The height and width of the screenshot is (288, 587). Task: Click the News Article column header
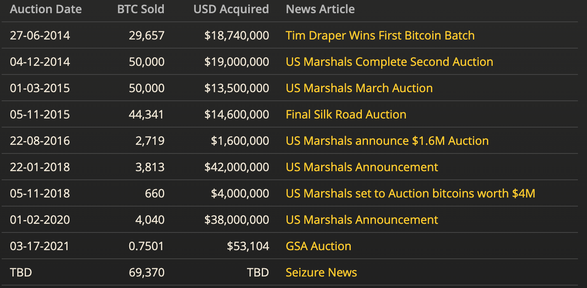click(320, 9)
